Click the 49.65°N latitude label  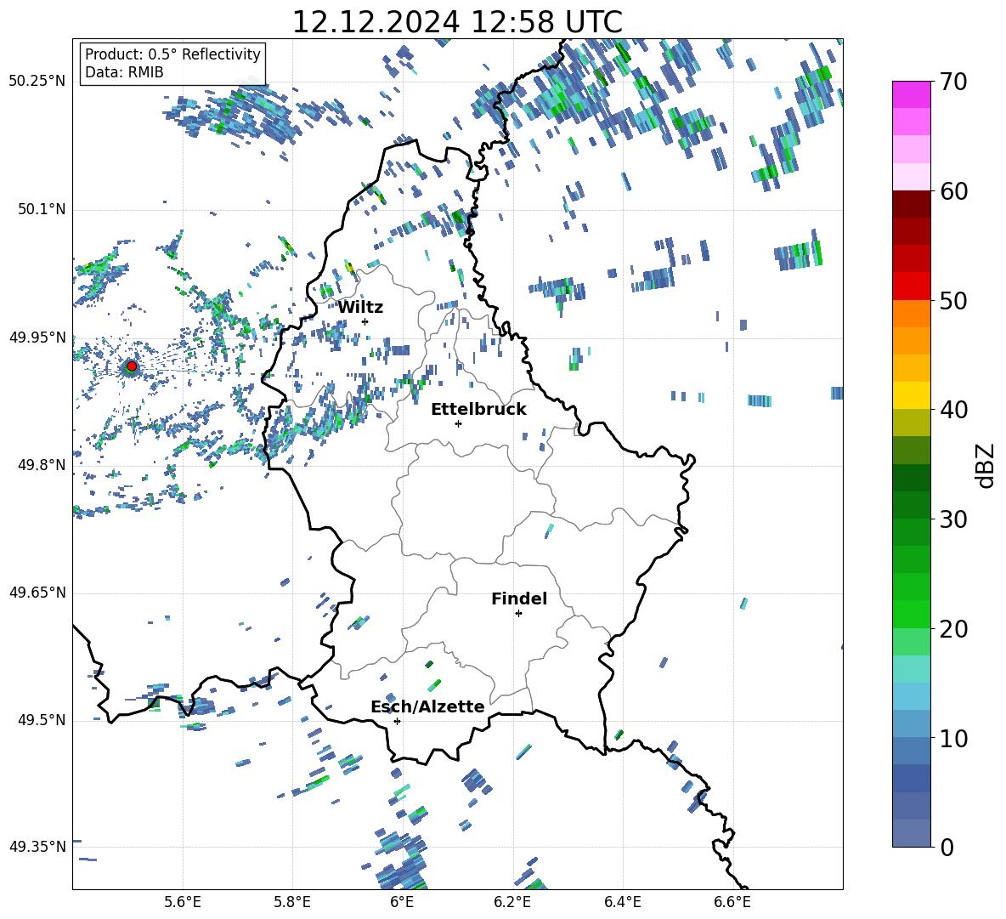(37, 593)
